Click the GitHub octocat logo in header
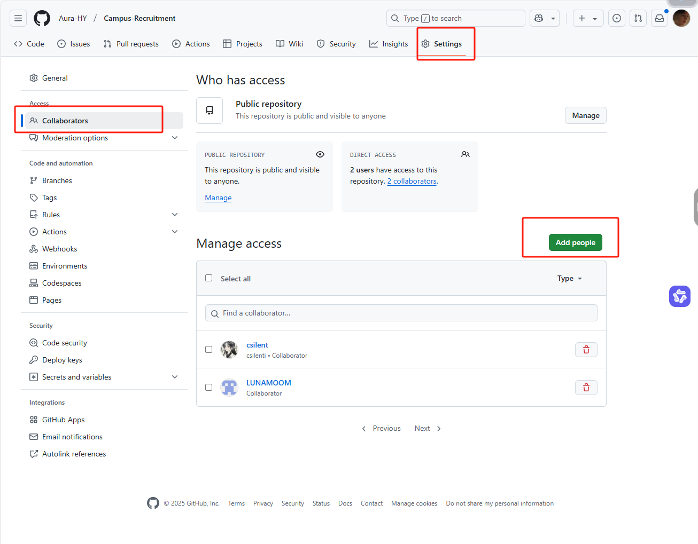The width and height of the screenshot is (698, 544). (x=42, y=18)
